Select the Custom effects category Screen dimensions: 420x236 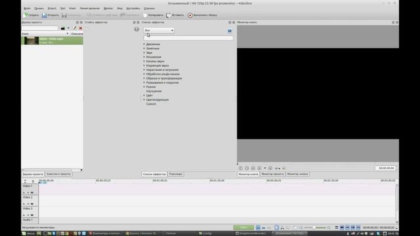tap(151, 104)
